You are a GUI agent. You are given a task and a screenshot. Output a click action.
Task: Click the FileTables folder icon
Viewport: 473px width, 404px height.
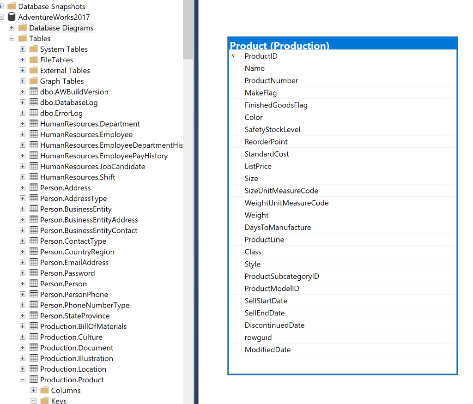coord(33,60)
